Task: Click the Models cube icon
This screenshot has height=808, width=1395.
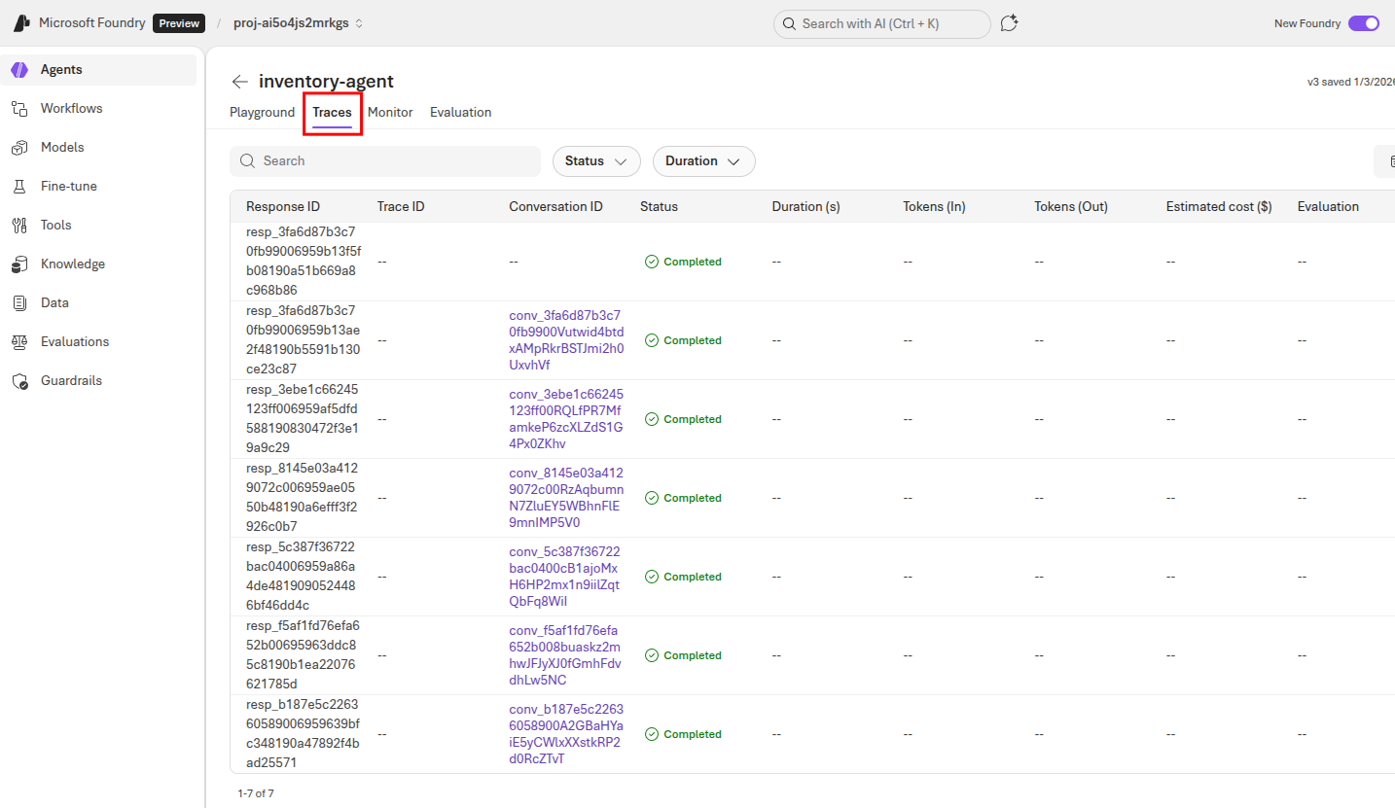Action: (19, 148)
